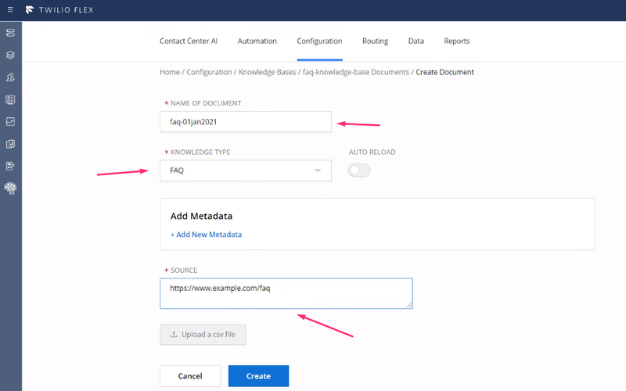Open the checklist sidebar icon
626x391 pixels.
[x=10, y=100]
